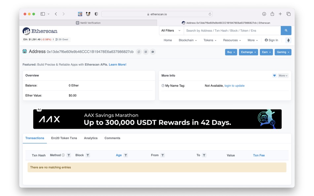314x196 pixels.
Task: Filter by Age using the funnel icon
Action: 126,155
